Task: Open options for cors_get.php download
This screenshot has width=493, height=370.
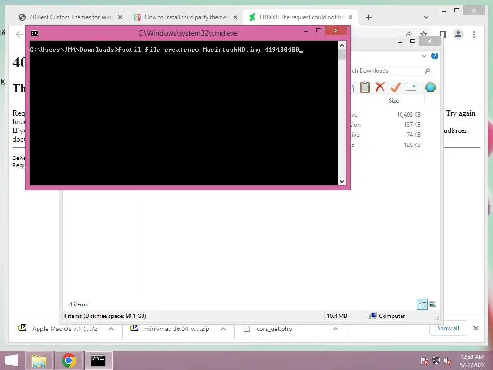Action: coord(336,329)
